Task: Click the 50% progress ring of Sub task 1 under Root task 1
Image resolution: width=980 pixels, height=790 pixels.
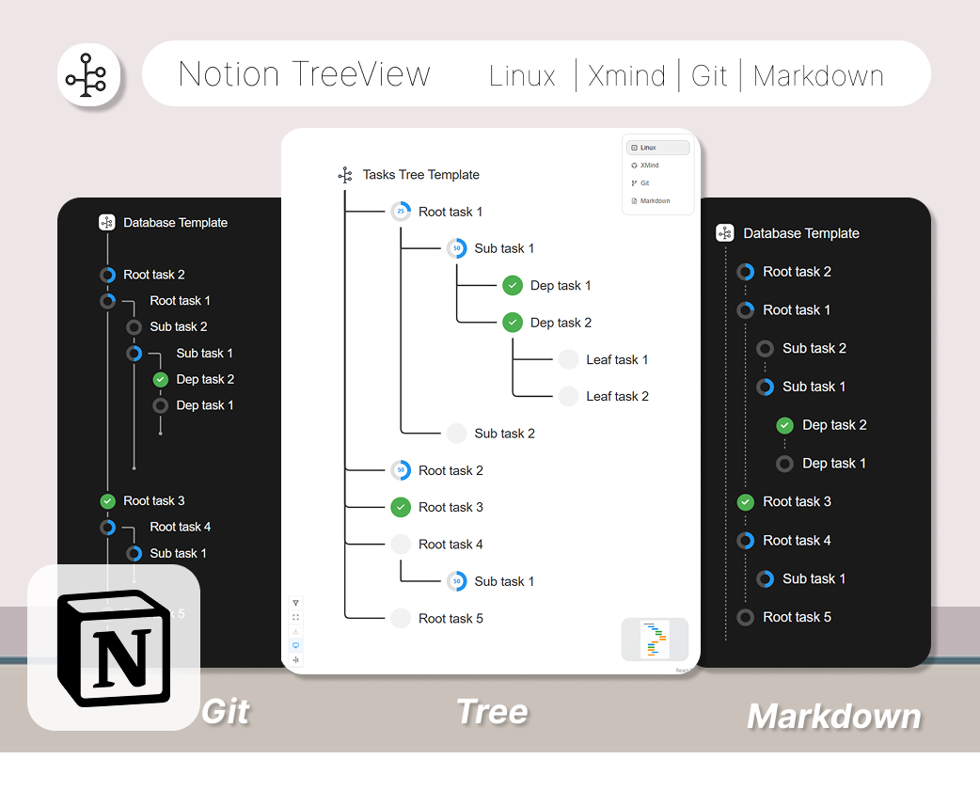Action: (457, 248)
